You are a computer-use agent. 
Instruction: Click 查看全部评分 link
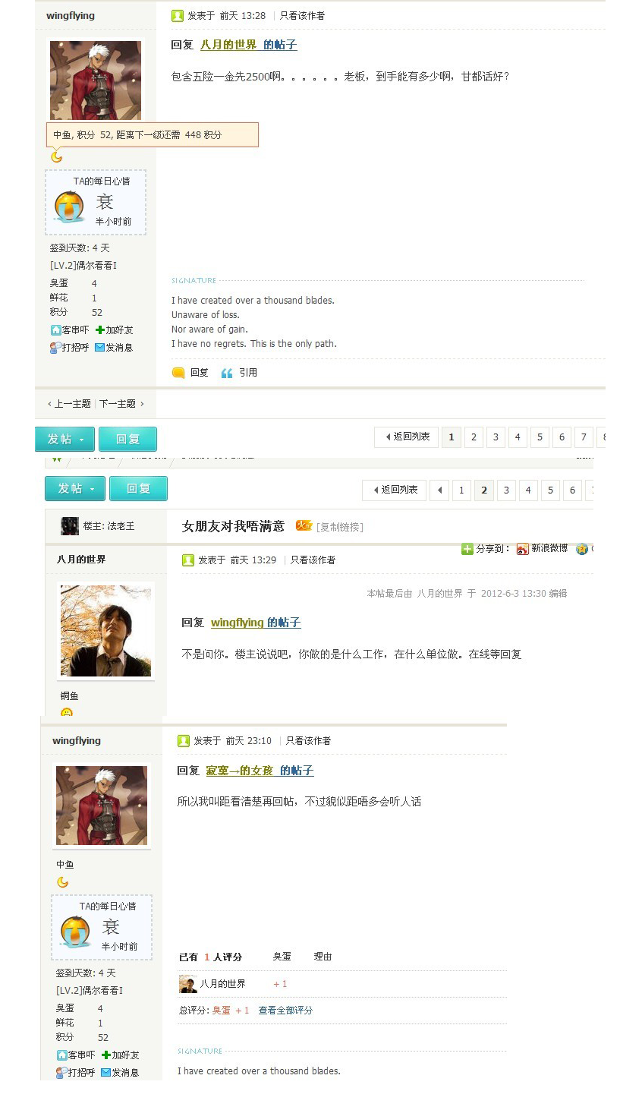coord(285,1011)
